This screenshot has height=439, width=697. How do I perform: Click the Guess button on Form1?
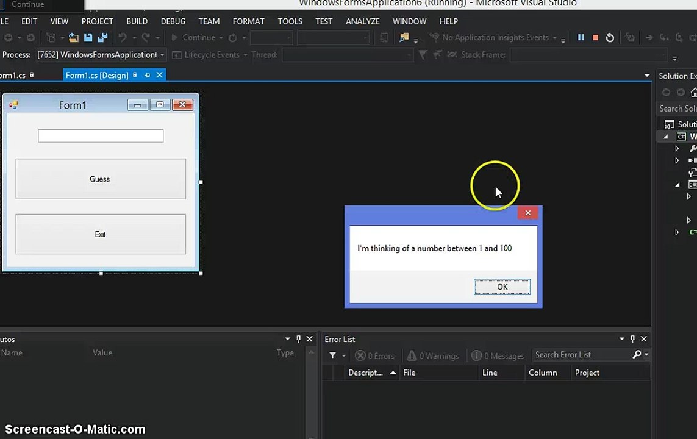101,179
